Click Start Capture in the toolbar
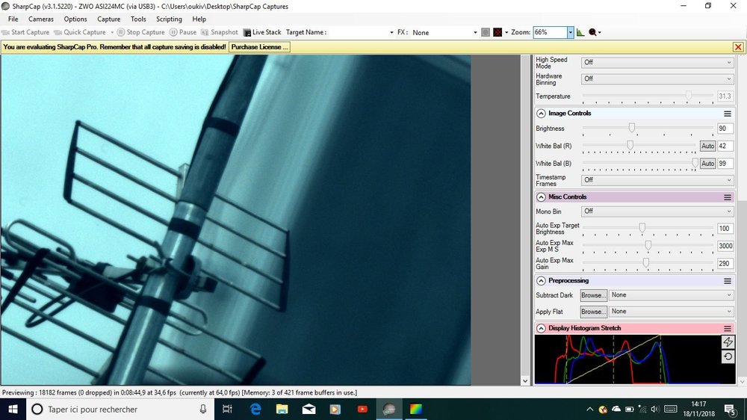This screenshot has height=420, width=747. click(25, 32)
